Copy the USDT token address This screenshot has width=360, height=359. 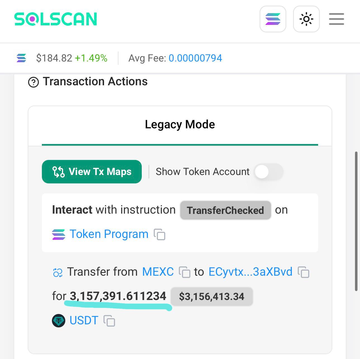[x=109, y=321]
